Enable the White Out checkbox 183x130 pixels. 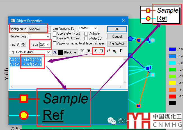click(86, 38)
